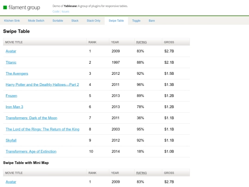Click the 95% rating cell
The image size is (249, 187).
(x=140, y=129)
